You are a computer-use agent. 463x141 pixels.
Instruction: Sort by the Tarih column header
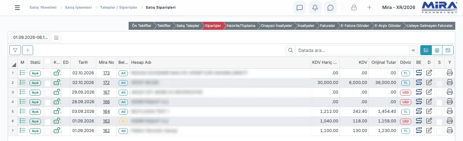(x=83, y=62)
